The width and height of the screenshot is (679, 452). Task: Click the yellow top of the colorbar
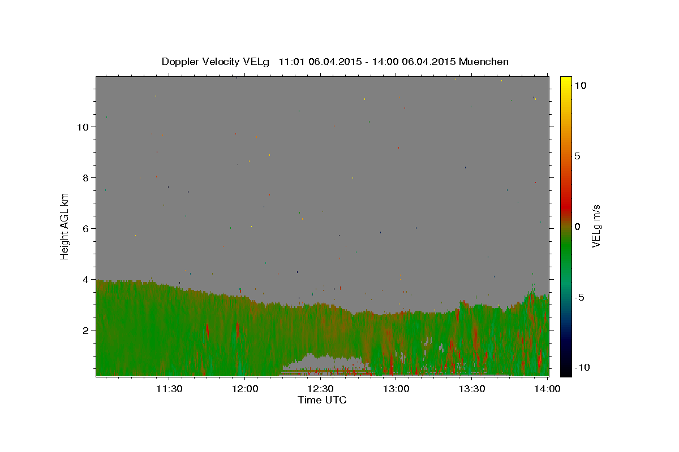point(566,82)
